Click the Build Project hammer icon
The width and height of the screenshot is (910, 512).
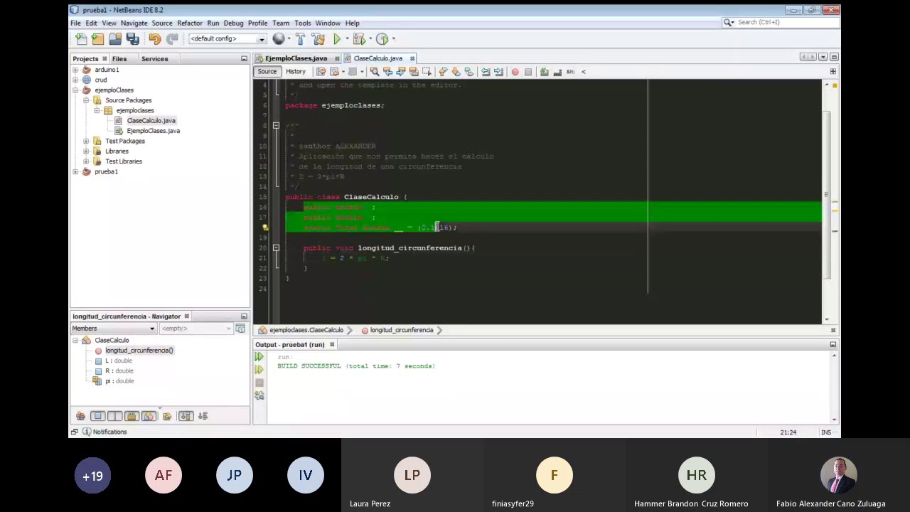click(x=300, y=39)
